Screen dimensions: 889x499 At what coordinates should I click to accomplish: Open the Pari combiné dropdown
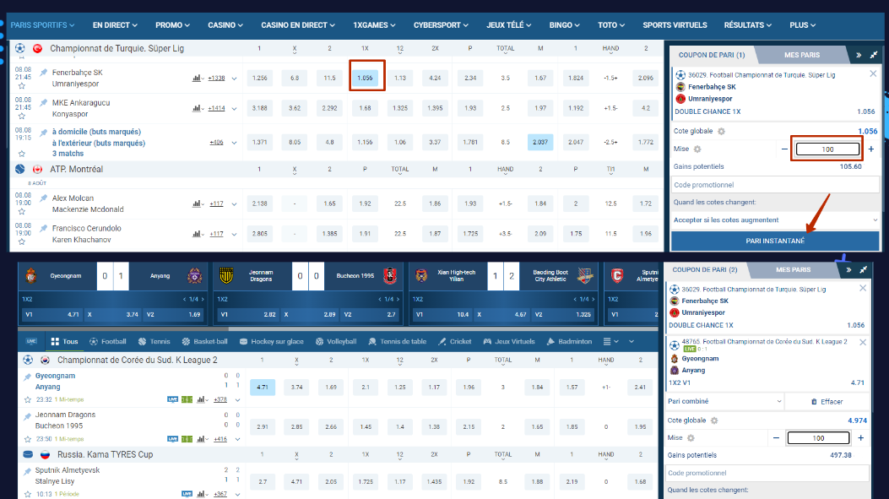pyautogui.click(x=724, y=401)
